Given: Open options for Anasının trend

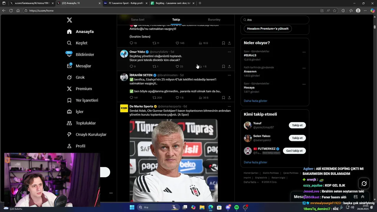Looking at the screenshot, I should 304,68.
